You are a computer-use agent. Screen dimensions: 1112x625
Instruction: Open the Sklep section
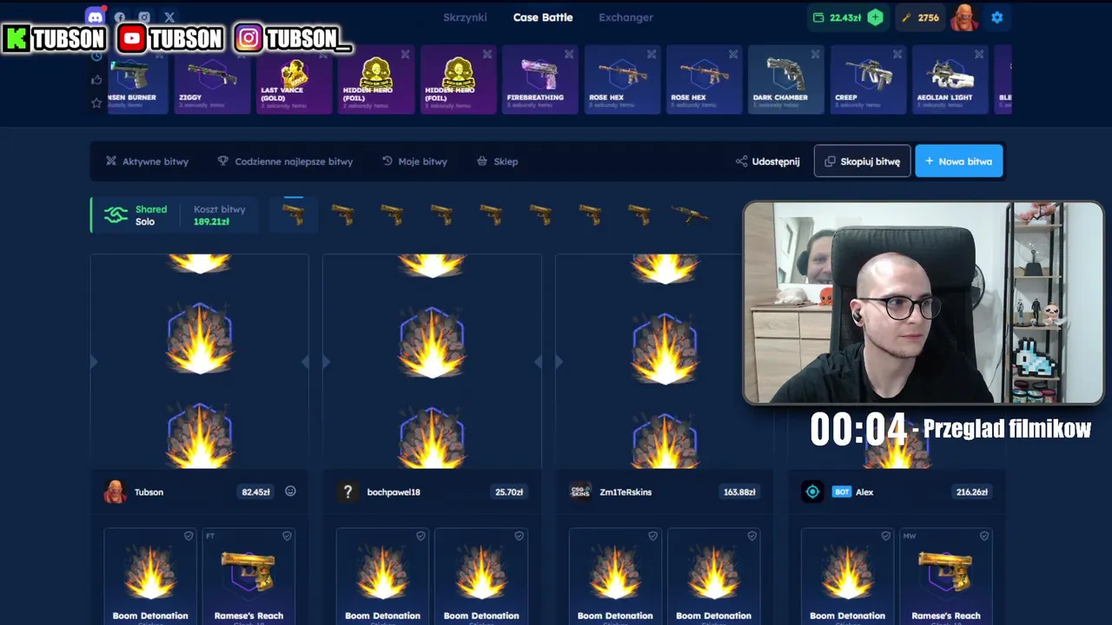(497, 161)
